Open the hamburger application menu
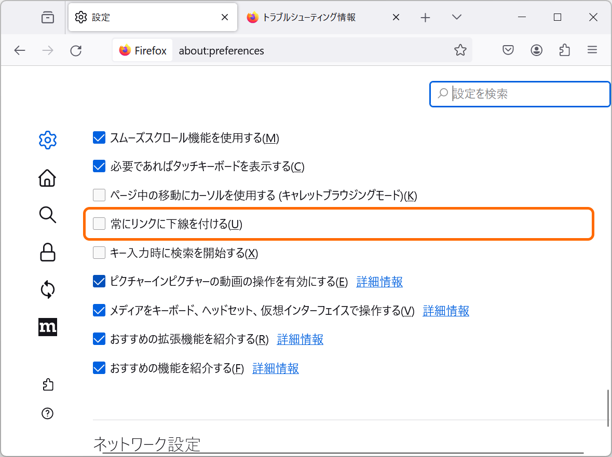 pos(592,50)
